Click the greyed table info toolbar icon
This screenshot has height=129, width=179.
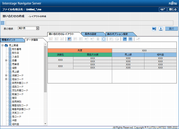click(111, 39)
